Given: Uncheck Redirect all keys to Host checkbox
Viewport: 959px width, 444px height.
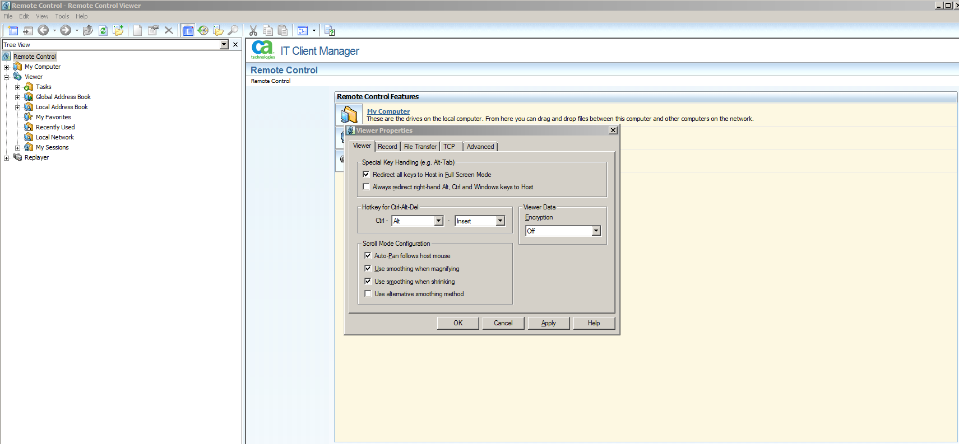Looking at the screenshot, I should [x=367, y=175].
